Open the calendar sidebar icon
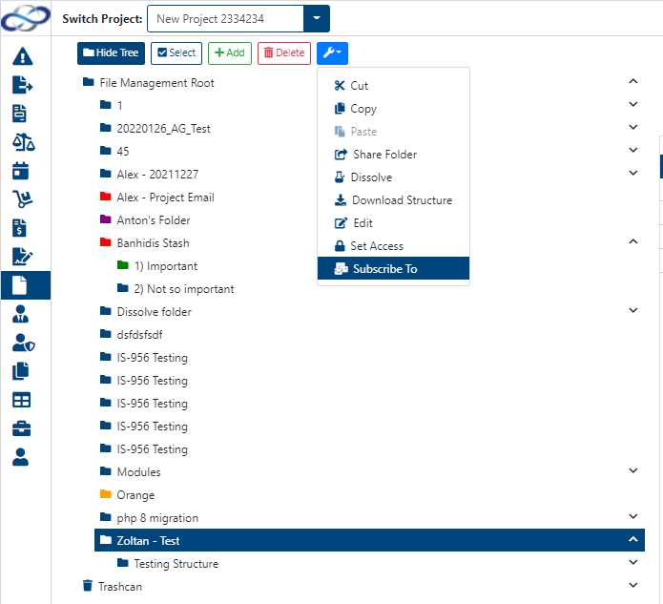The height and width of the screenshot is (604, 663). [20, 171]
